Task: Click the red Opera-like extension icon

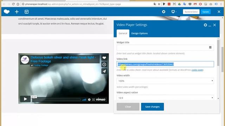Action: [200, 4]
